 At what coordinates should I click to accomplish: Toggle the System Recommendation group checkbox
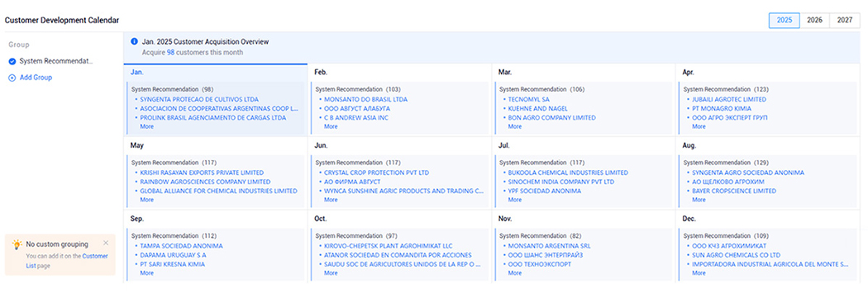click(12, 61)
